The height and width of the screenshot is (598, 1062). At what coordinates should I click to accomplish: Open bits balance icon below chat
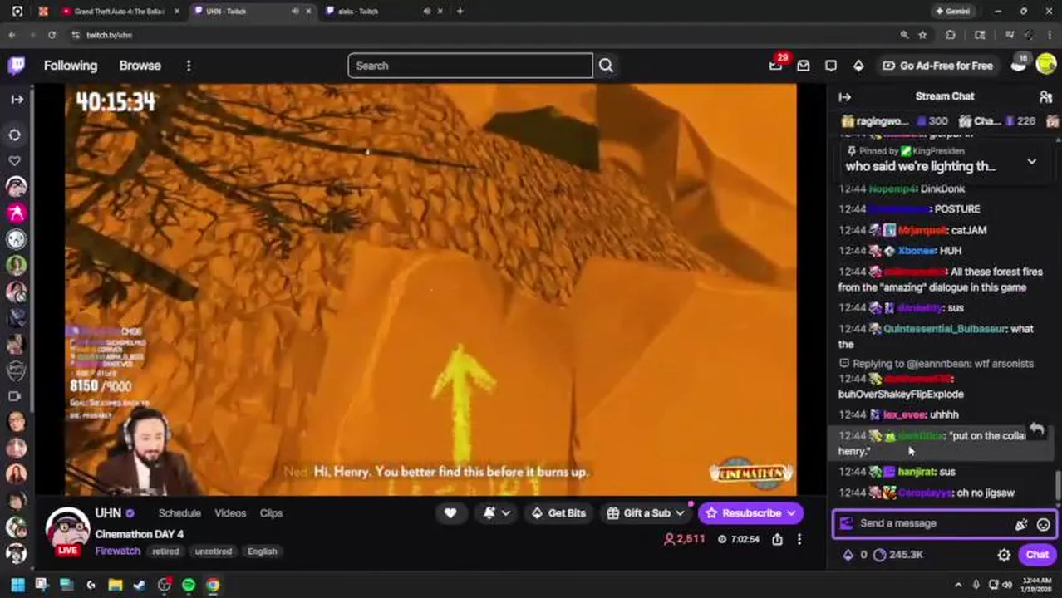[848, 555]
